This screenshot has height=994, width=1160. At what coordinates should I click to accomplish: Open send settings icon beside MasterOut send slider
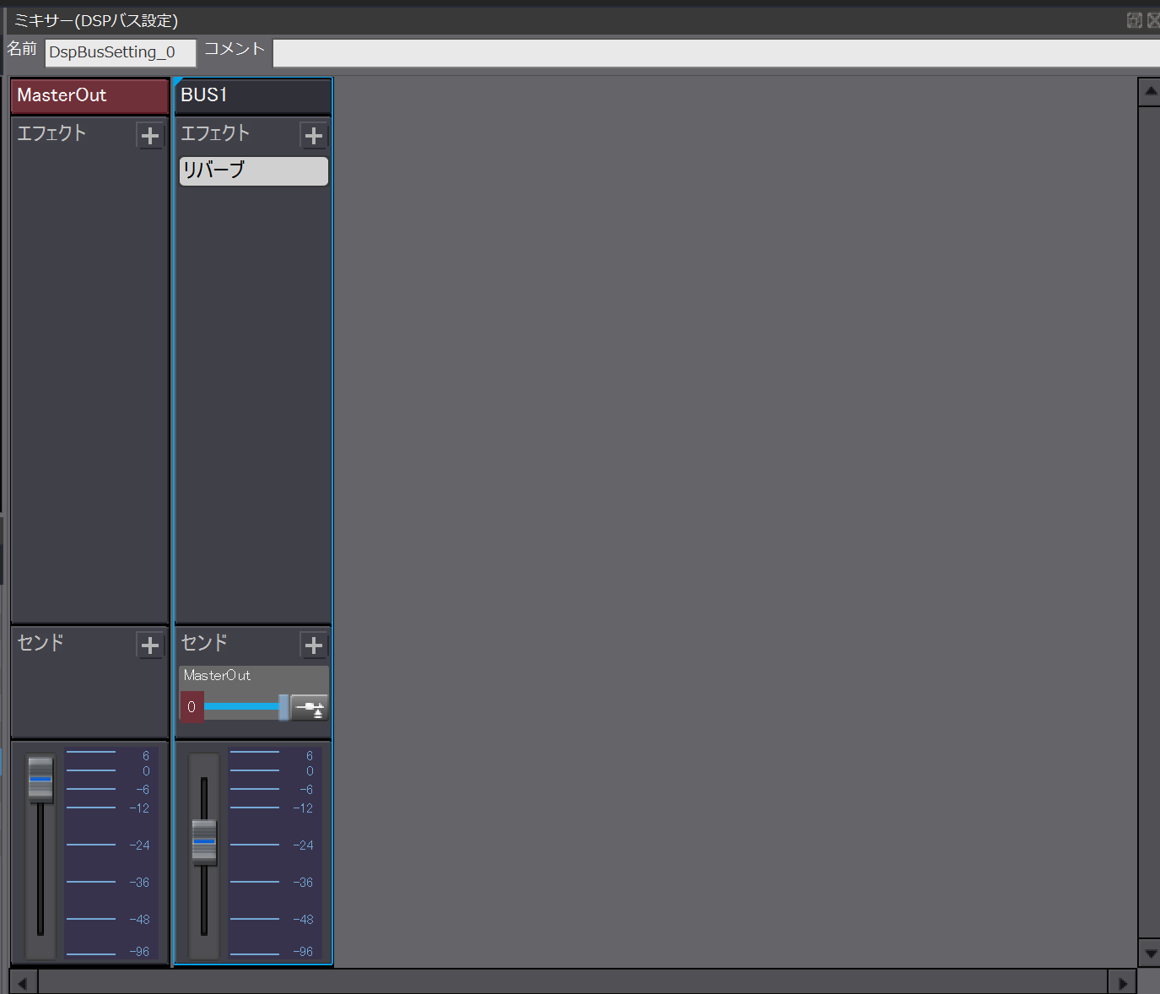[x=310, y=708]
